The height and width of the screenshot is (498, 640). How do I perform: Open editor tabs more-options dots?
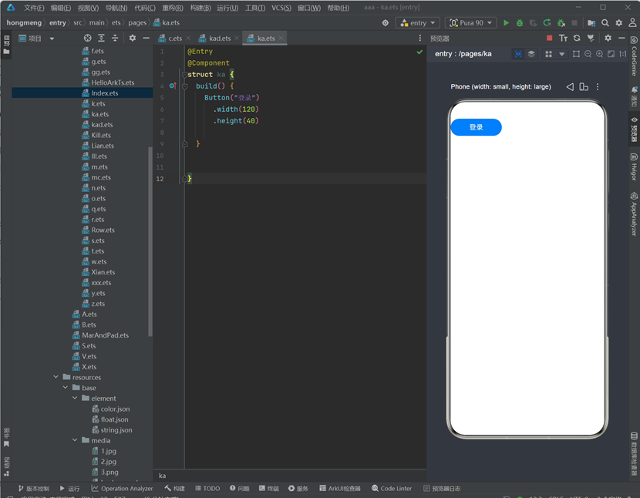pos(419,38)
